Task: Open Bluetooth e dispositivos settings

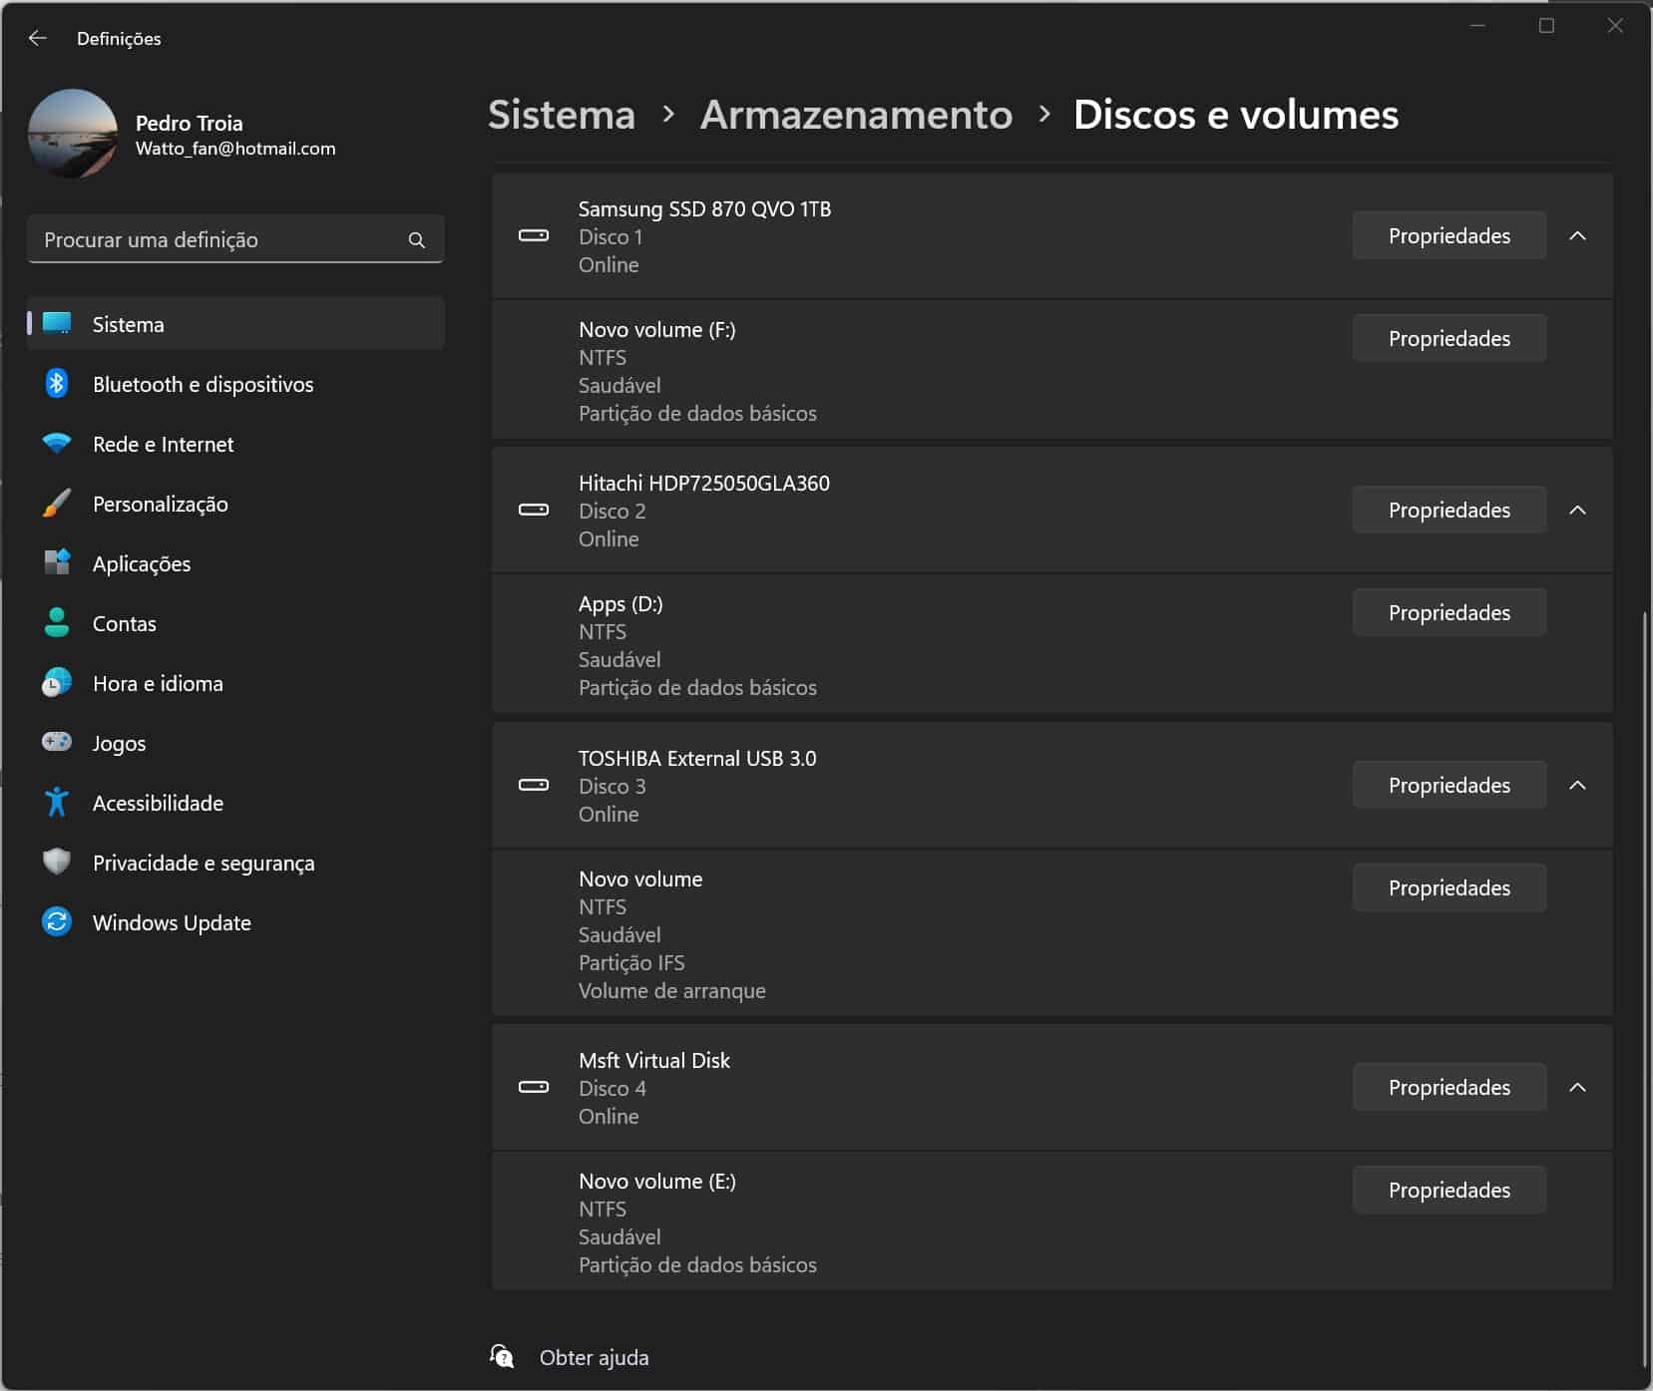Action: (203, 384)
